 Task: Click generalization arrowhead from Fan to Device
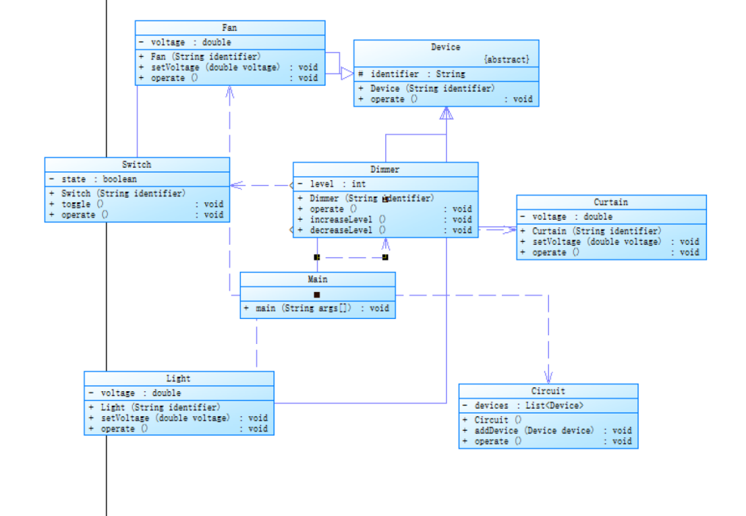(347, 74)
